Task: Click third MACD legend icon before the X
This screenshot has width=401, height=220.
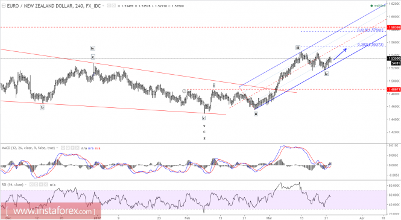Action: click(x=72, y=148)
